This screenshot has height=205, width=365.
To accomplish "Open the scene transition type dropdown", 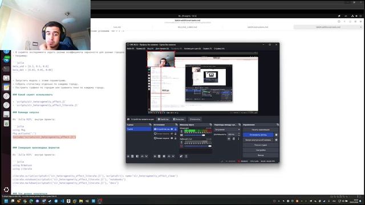I will [x=227, y=129].
